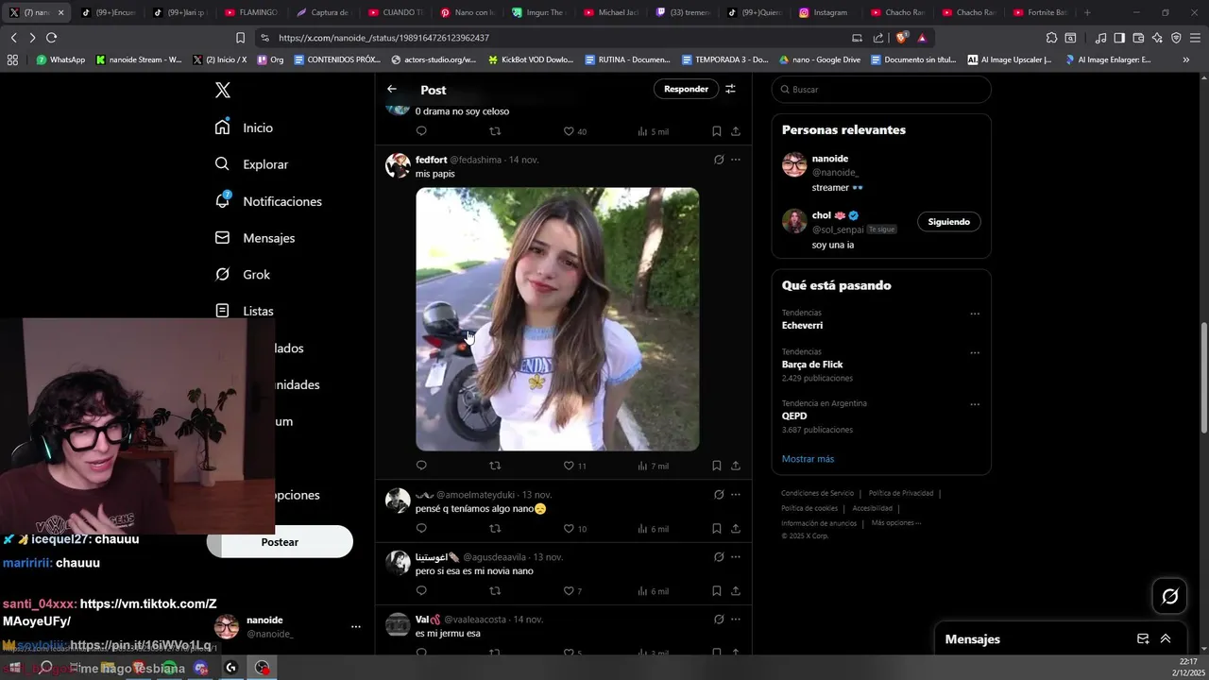Click the Windows taskbar search icon

[45, 668]
